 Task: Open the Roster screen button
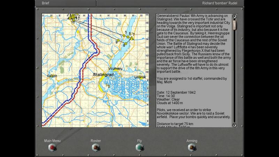(96, 147)
